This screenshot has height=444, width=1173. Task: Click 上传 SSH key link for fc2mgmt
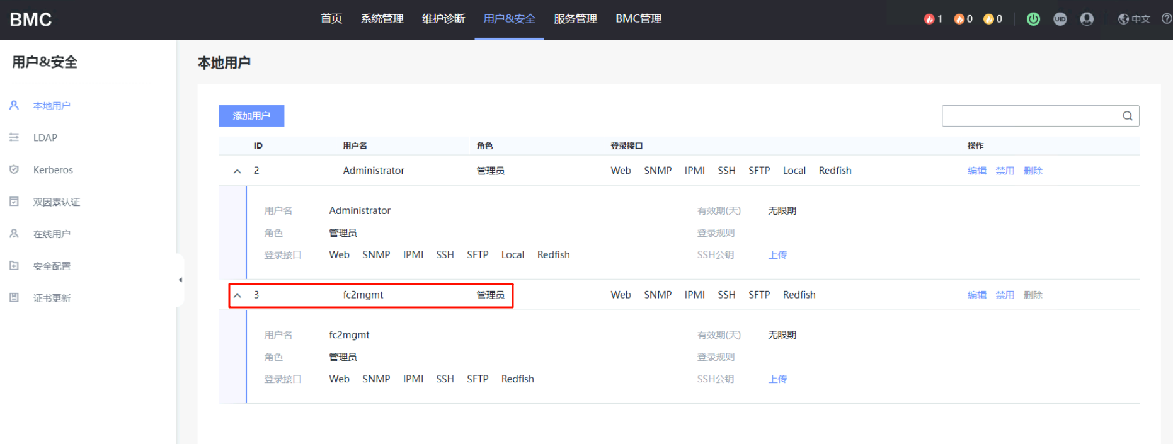[777, 379]
